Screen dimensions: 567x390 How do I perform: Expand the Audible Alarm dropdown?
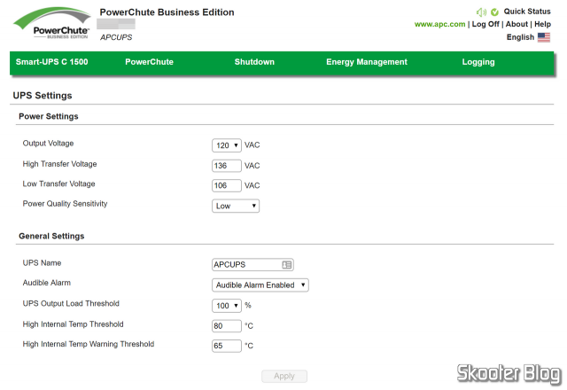[x=260, y=285]
